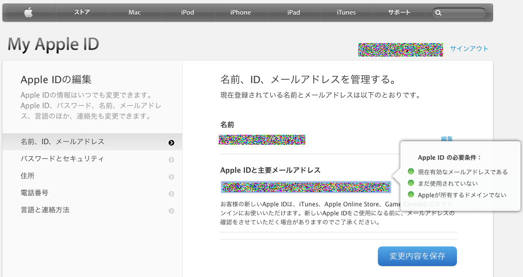Select パスワードとセキュリティ in the sidebar
This screenshot has width=523, height=277.
[93, 159]
